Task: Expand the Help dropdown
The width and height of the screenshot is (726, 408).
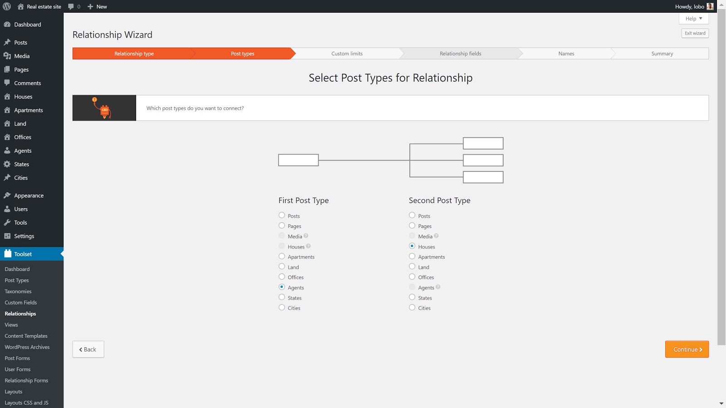Action: [x=693, y=19]
